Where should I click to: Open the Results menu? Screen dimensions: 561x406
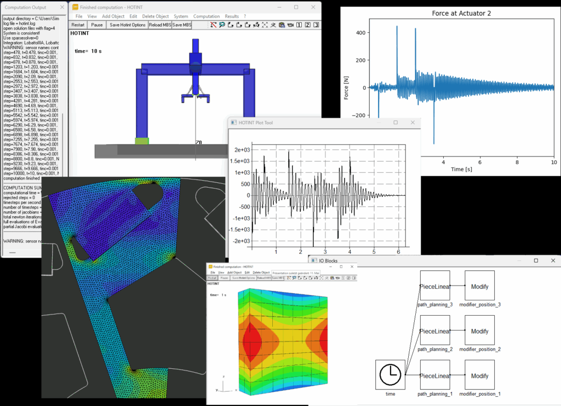coord(232,16)
